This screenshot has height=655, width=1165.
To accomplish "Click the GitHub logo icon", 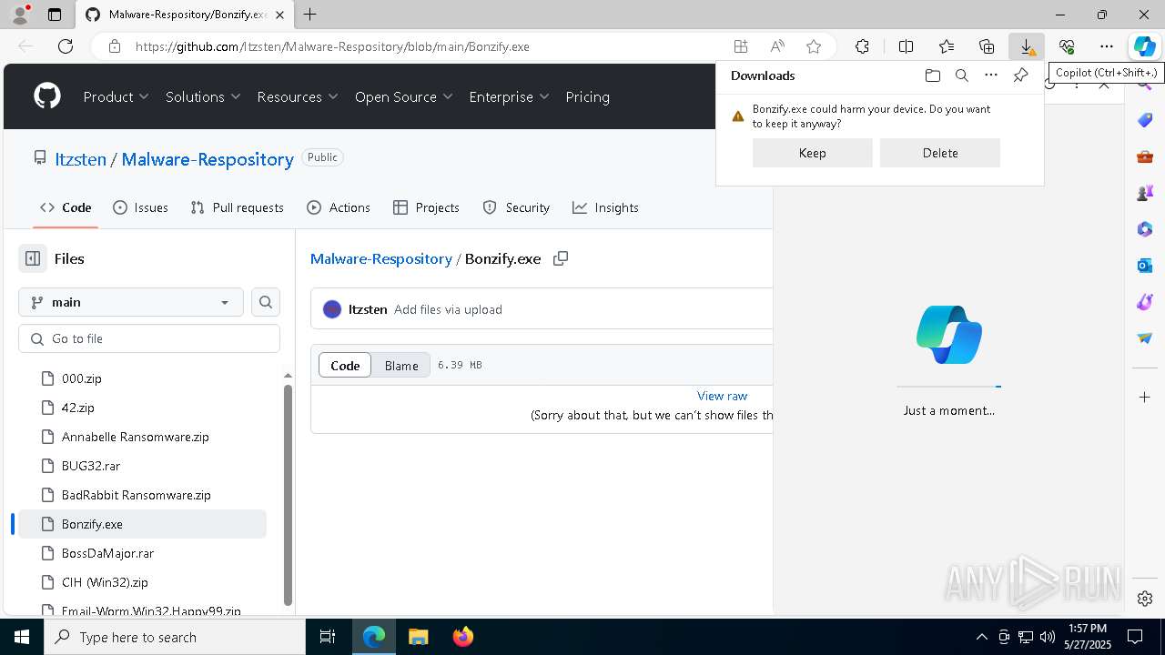I will coord(47,96).
